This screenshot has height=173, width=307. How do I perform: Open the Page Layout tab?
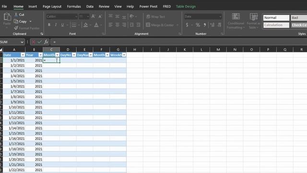pyautogui.click(x=52, y=6)
